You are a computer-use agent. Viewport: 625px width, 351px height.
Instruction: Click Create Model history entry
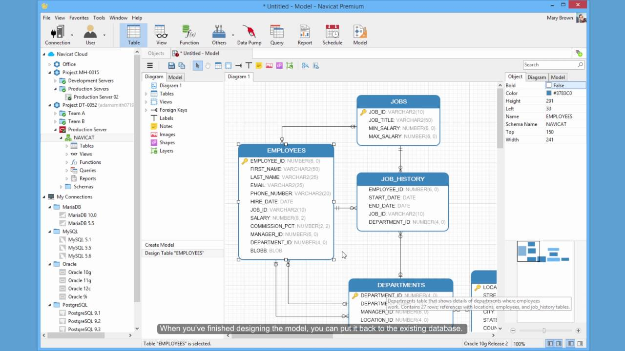183,245
